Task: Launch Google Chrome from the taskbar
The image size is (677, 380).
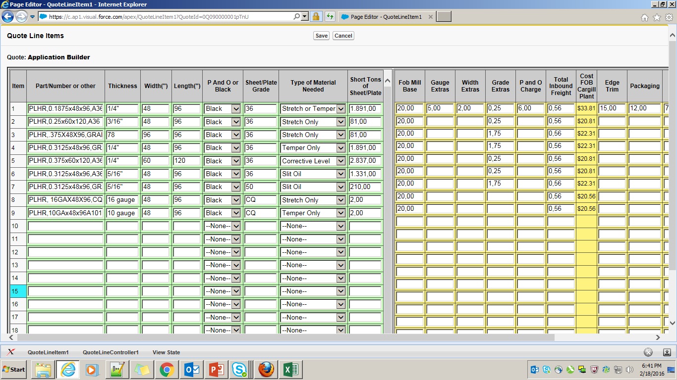Action: coord(167,370)
